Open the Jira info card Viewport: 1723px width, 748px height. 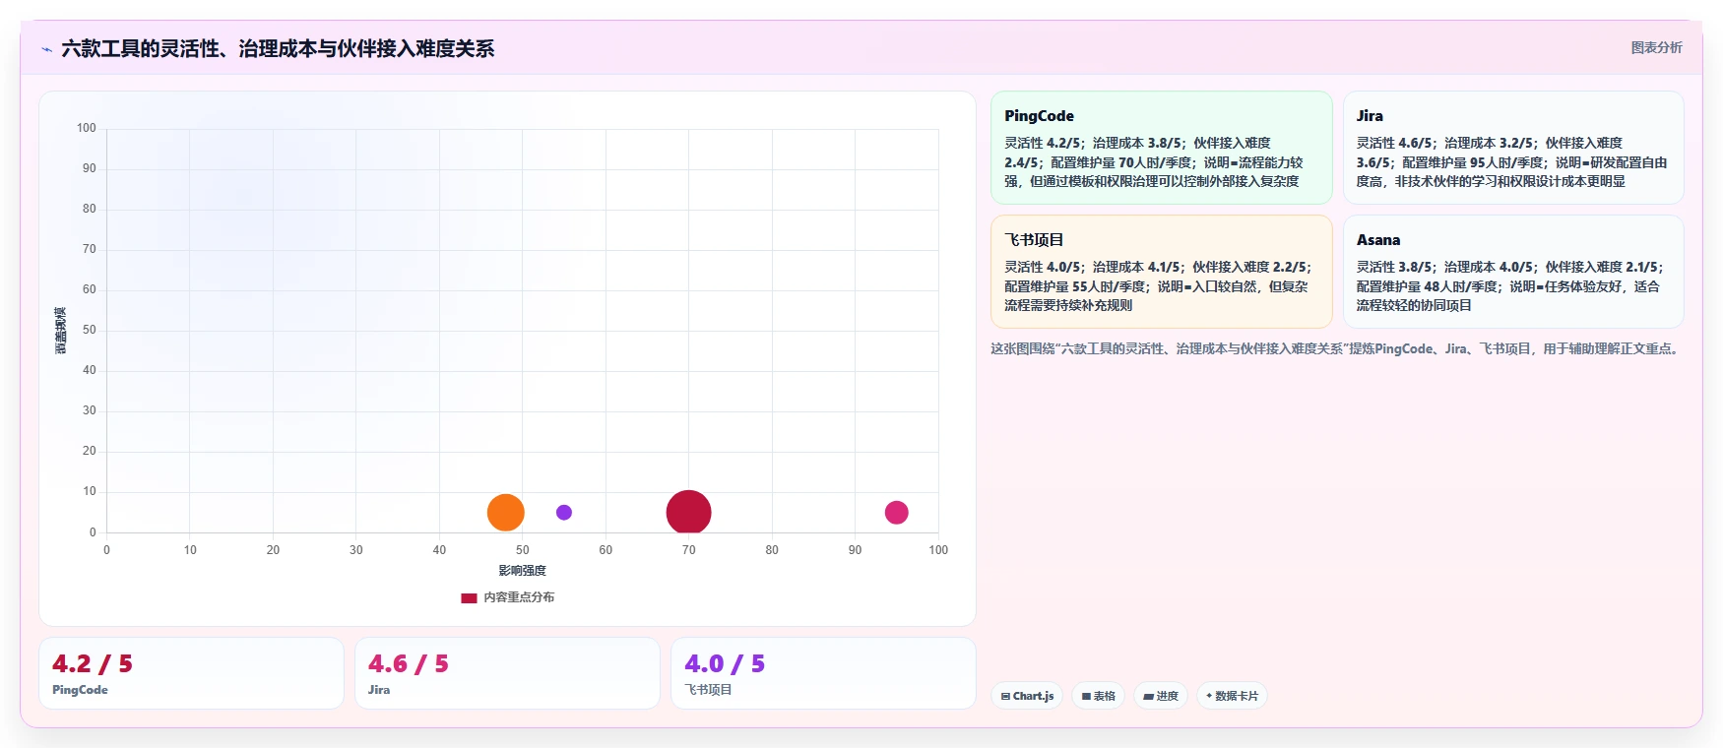pyautogui.click(x=1513, y=148)
